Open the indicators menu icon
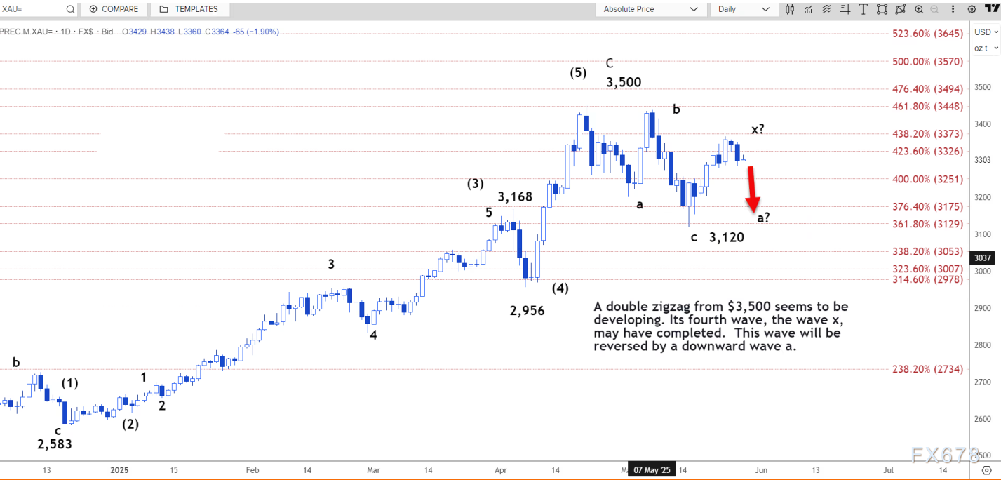This screenshot has width=1001, height=480. tap(808, 9)
